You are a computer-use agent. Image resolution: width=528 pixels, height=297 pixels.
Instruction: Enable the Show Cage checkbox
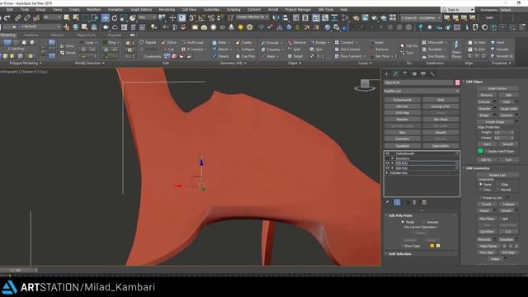(x=402, y=246)
